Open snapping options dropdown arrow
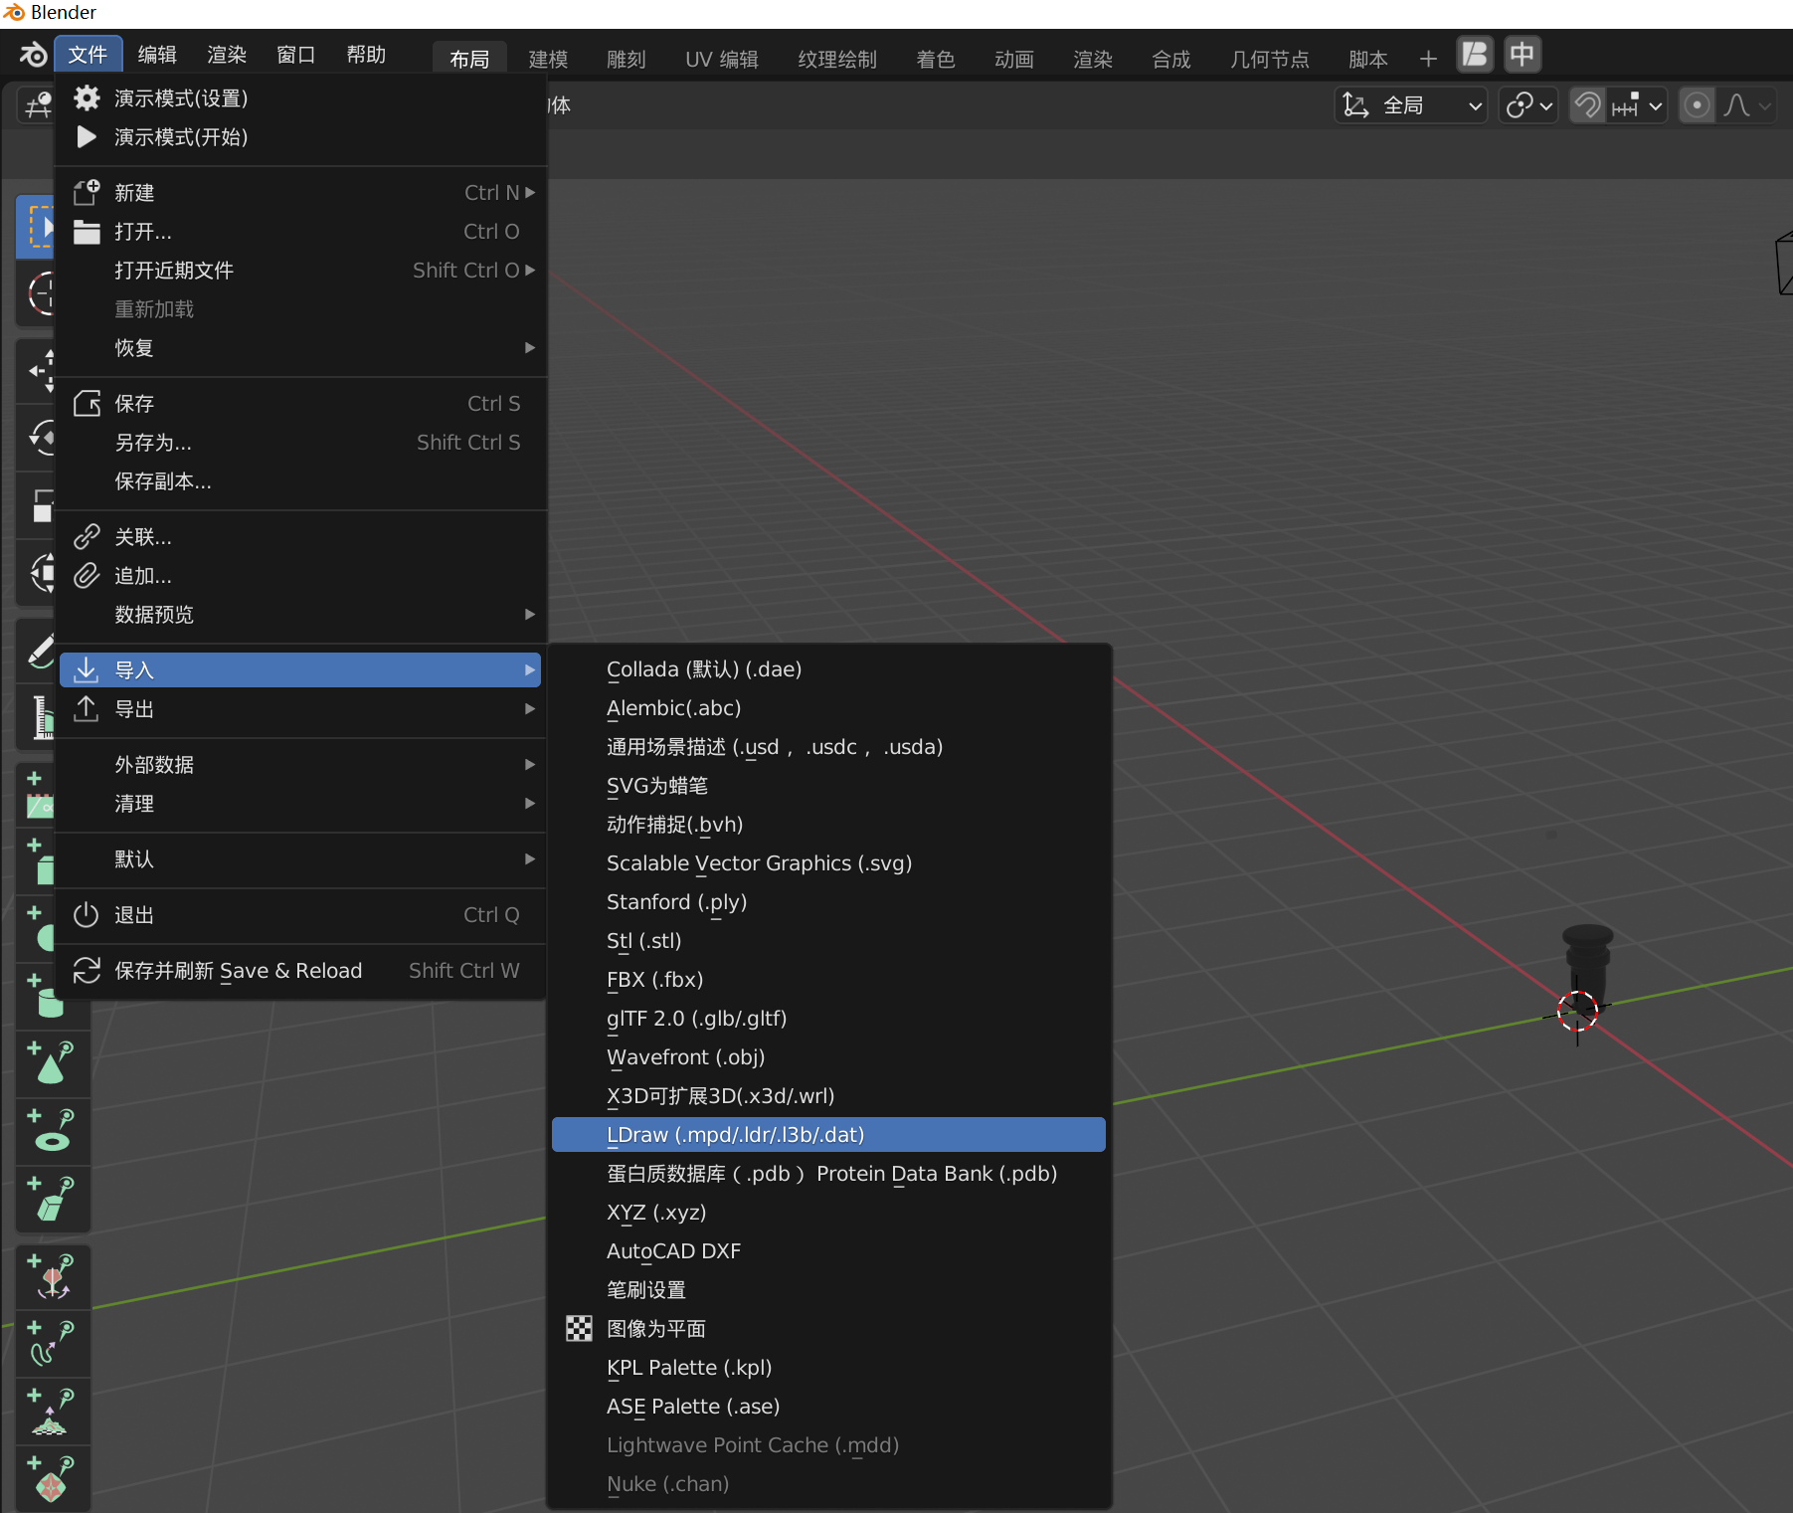 (x=1637, y=105)
